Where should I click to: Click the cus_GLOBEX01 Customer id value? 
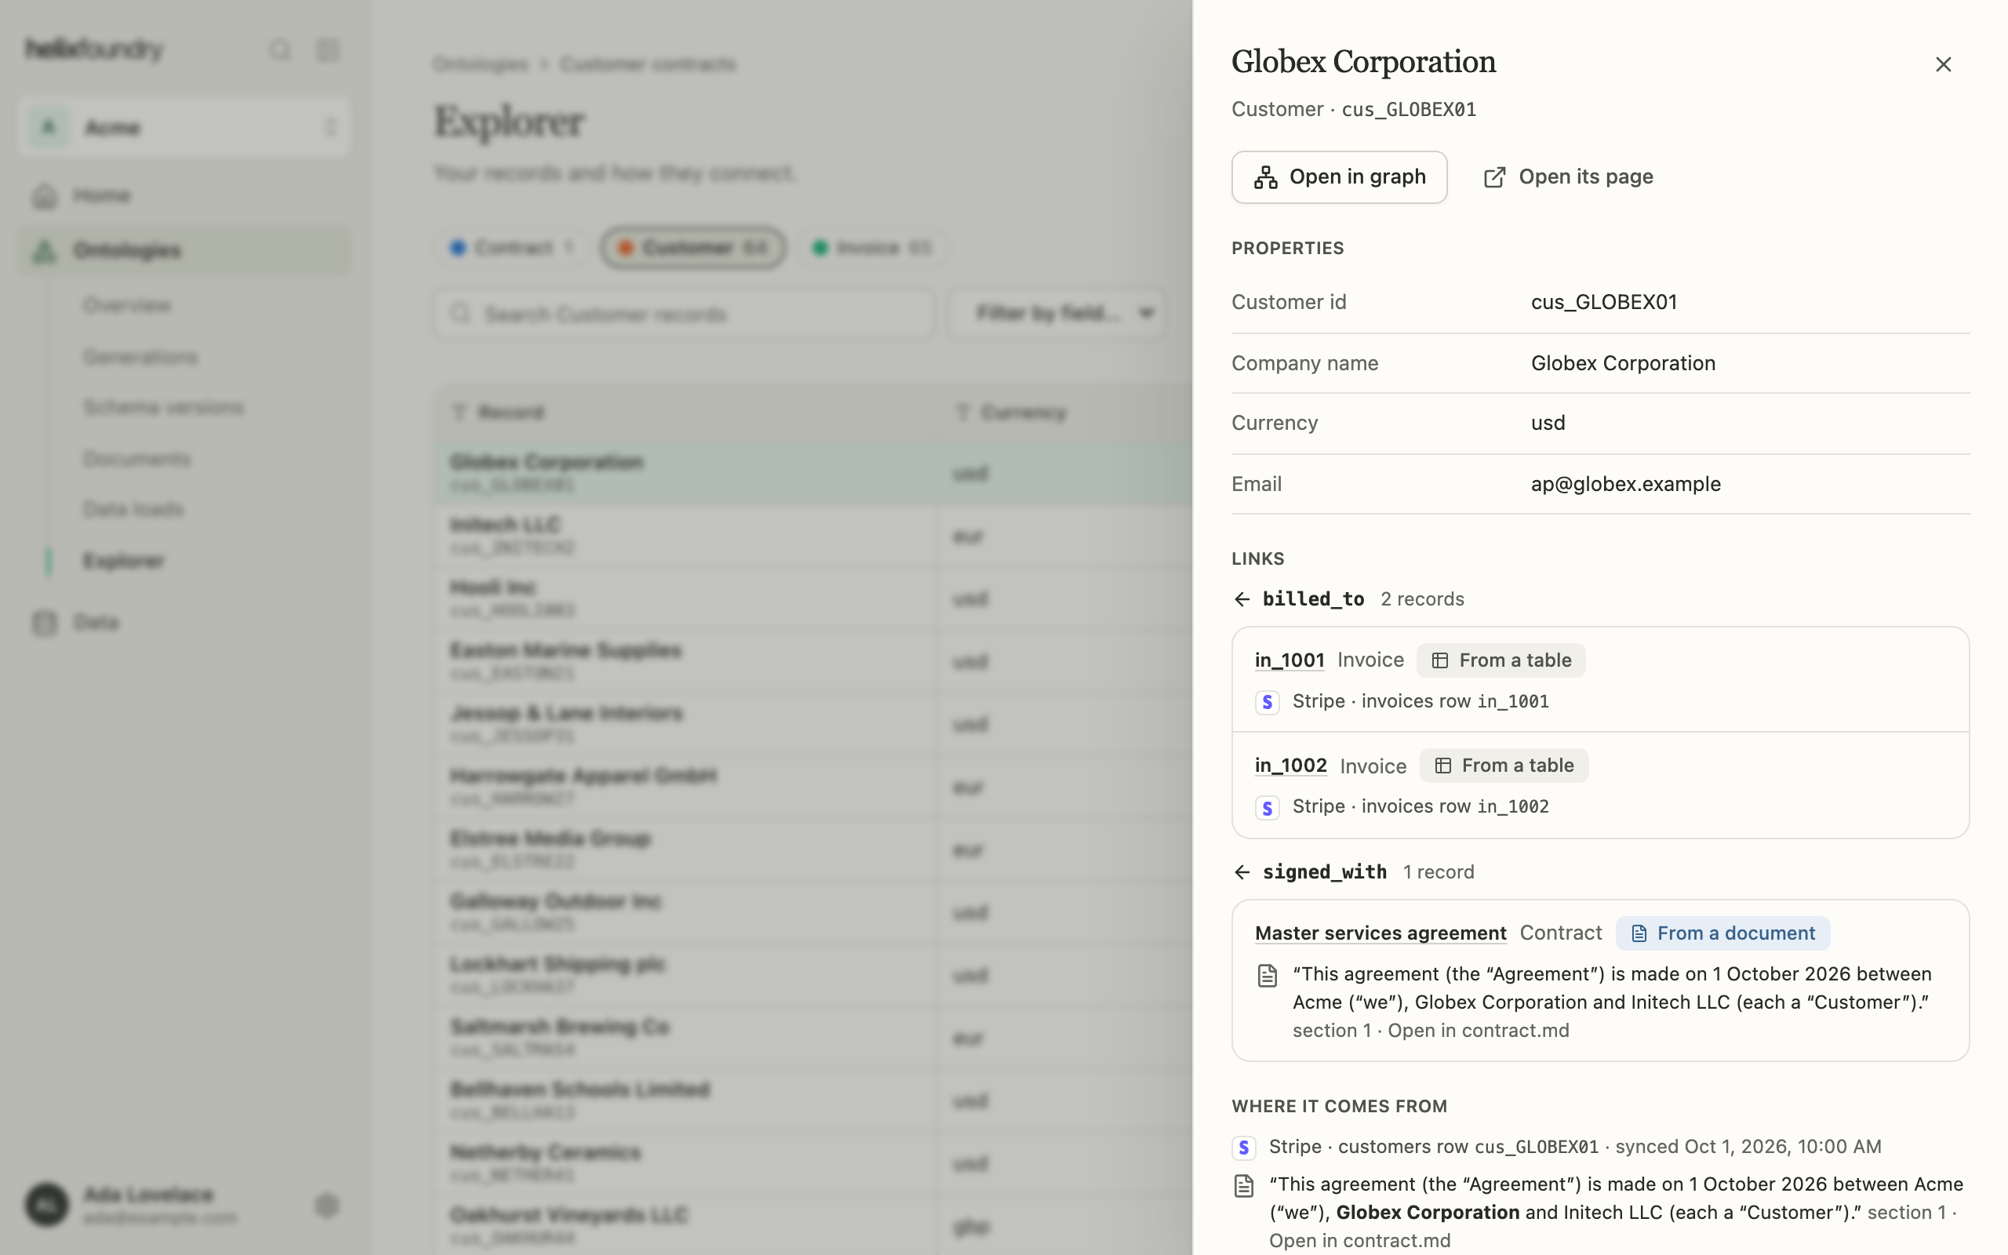[x=1603, y=302]
